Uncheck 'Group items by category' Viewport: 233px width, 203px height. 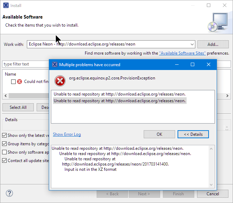(5, 143)
